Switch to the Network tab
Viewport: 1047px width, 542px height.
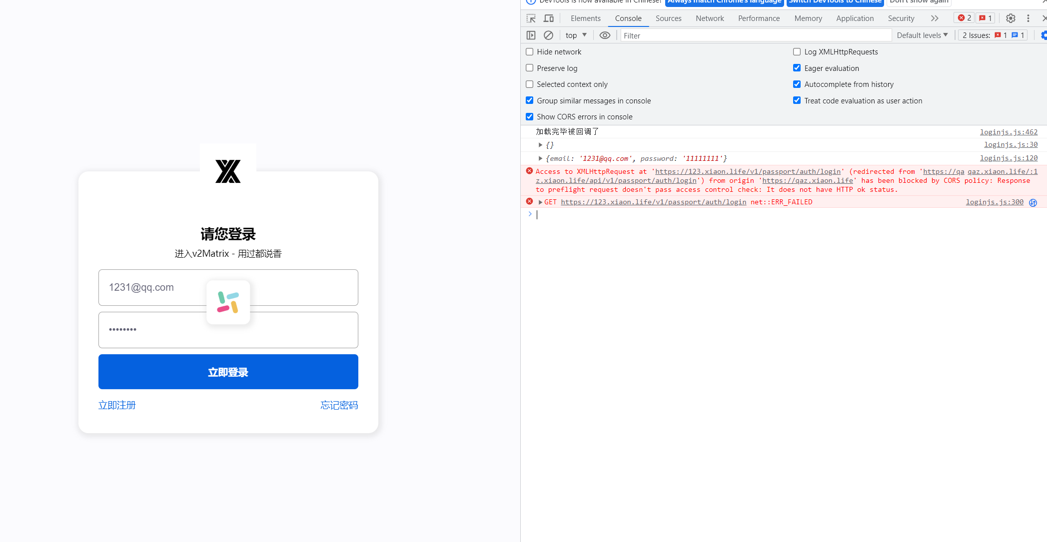(x=710, y=18)
